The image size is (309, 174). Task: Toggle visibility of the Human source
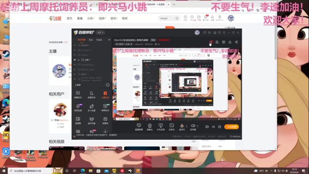[x=75, y=55]
